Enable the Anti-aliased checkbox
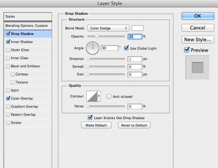Image resolution: width=218 pixels, height=168 pixels. (x=109, y=96)
